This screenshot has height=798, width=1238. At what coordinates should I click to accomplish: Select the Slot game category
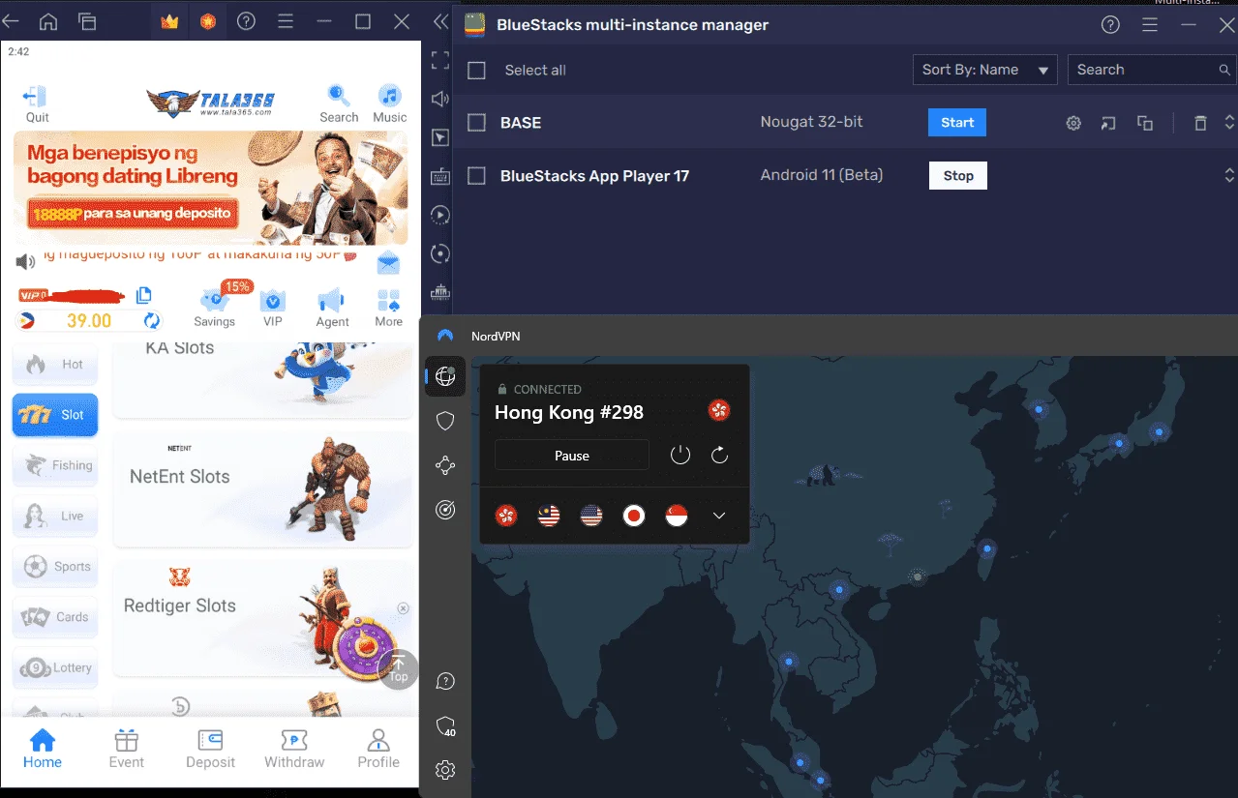tap(55, 415)
